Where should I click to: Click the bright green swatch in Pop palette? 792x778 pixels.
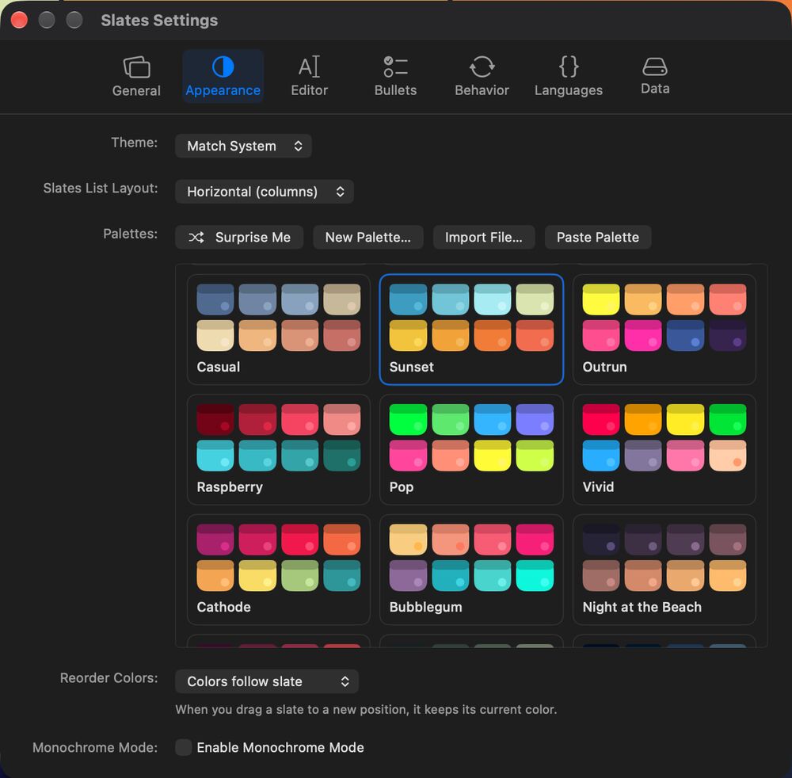tap(408, 419)
